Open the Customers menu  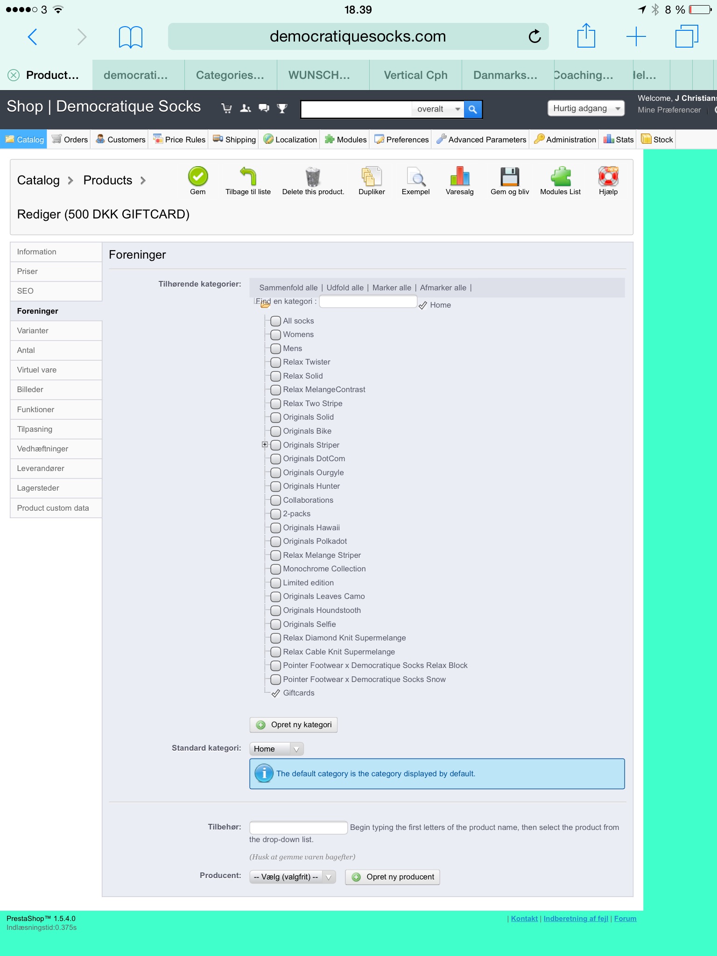(120, 140)
